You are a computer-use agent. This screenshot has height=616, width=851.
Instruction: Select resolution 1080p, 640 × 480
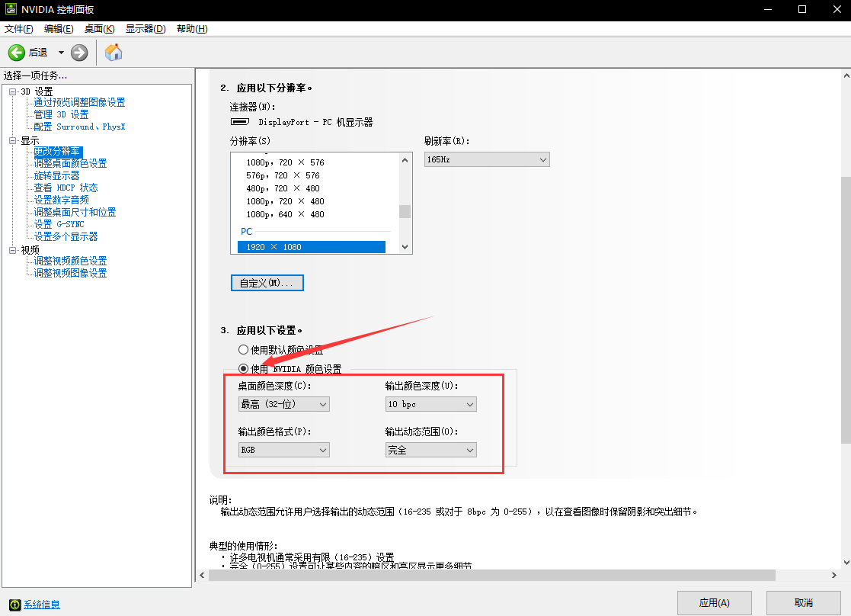[286, 214]
